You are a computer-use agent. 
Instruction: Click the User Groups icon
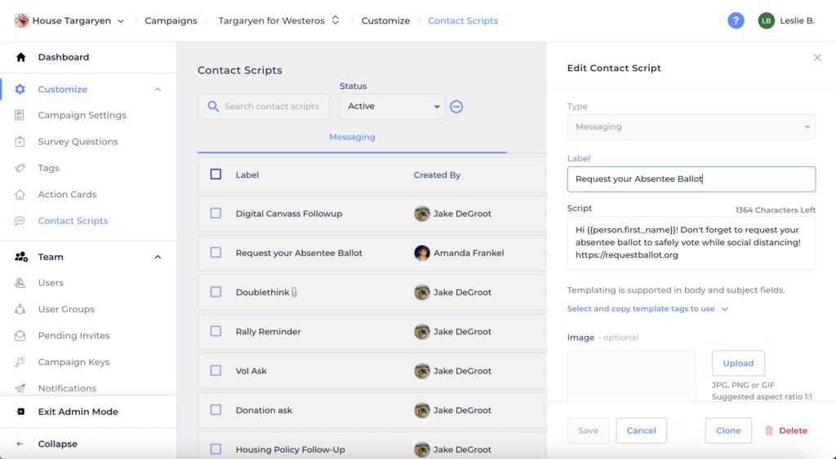click(x=20, y=309)
